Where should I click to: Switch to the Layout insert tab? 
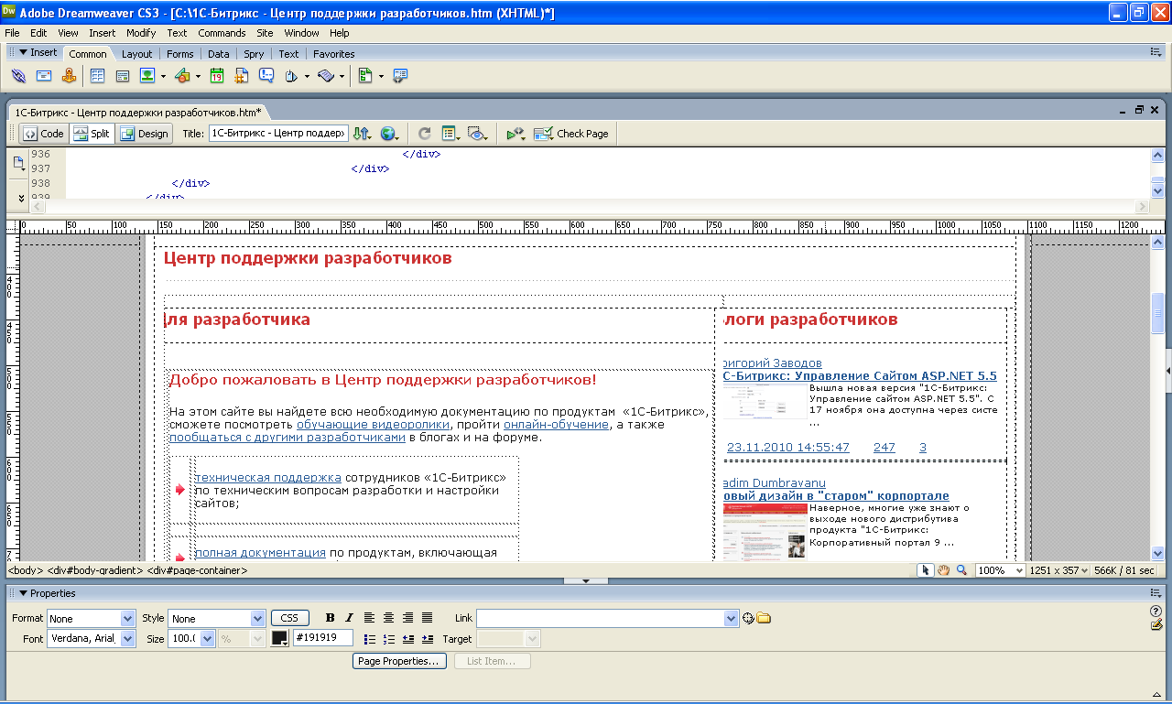point(137,54)
